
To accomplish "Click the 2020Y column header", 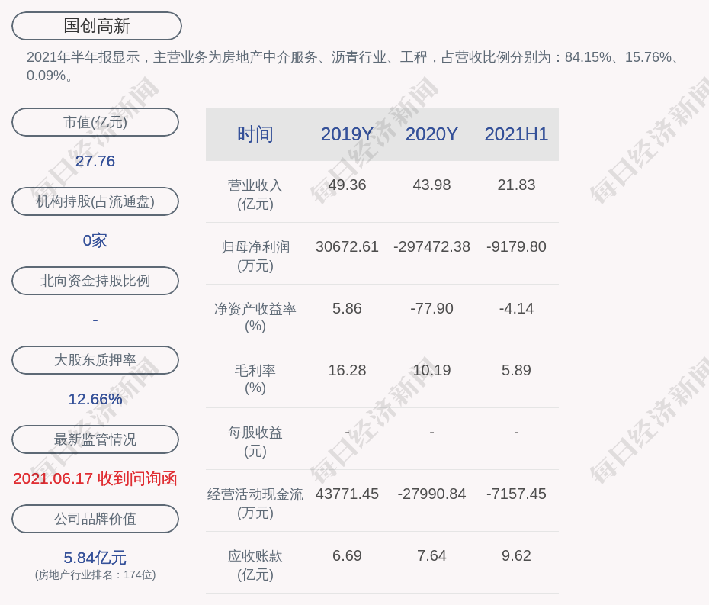I will coord(431,134).
